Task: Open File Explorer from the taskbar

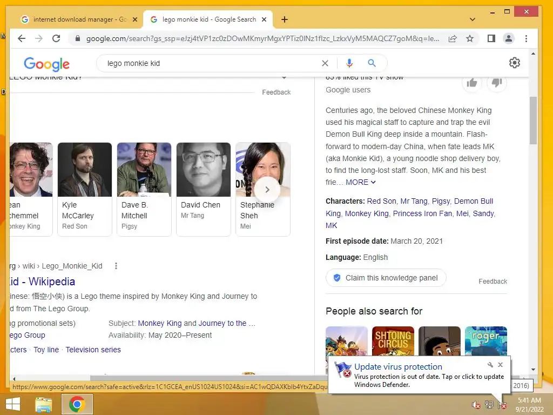Action: pos(43,404)
